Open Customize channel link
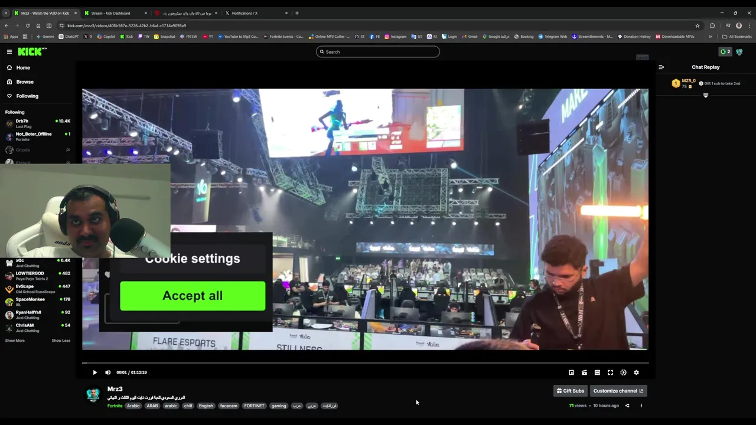The width and height of the screenshot is (756, 425). pos(618,391)
